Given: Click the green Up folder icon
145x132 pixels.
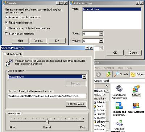Looking at the screenshot, I should (x=109, y=74).
